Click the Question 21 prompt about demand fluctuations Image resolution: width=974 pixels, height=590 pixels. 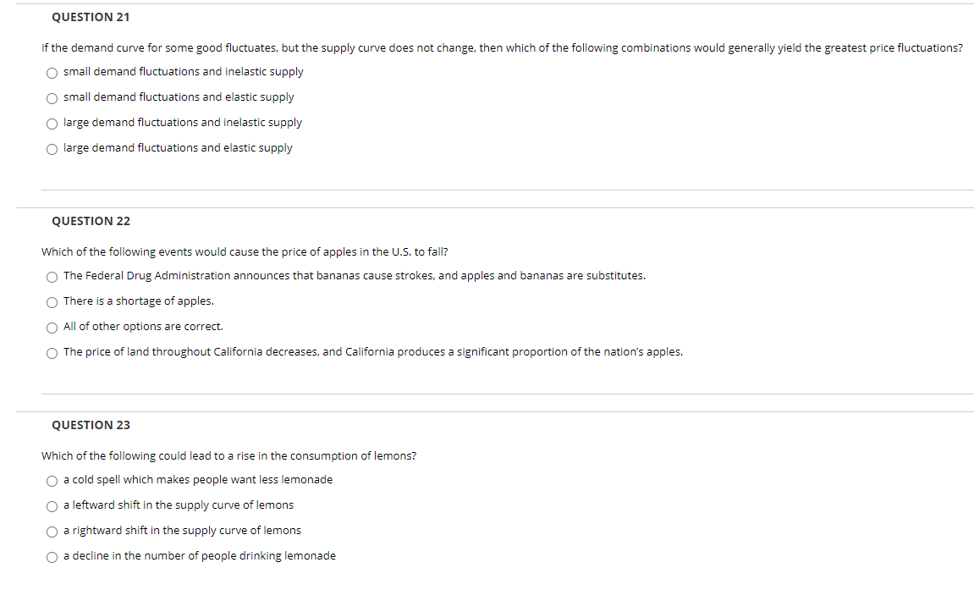502,48
